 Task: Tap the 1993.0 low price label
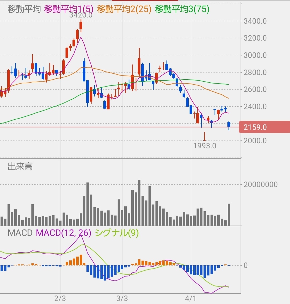205,146
